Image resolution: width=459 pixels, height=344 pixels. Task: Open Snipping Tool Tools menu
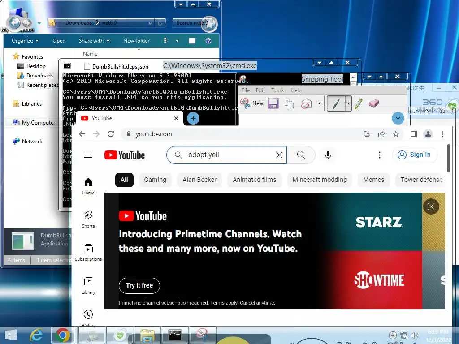click(277, 90)
